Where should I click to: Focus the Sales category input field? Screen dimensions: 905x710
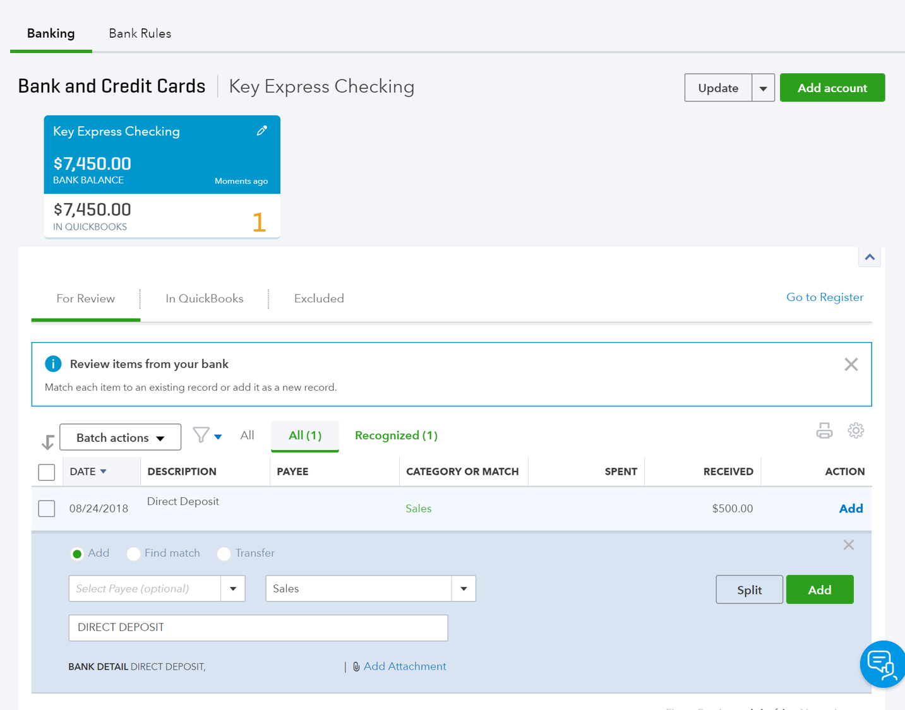359,589
